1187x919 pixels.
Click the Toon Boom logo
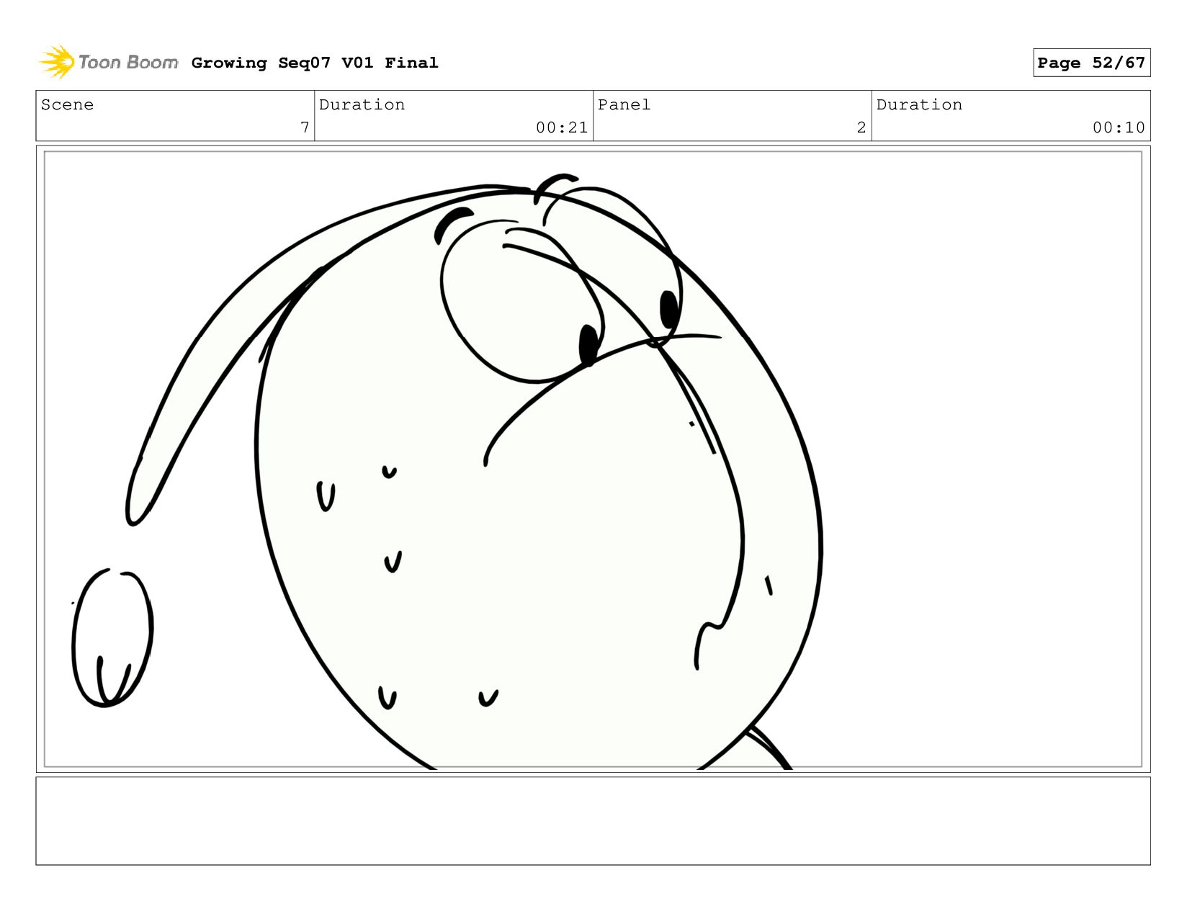pyautogui.click(x=108, y=62)
